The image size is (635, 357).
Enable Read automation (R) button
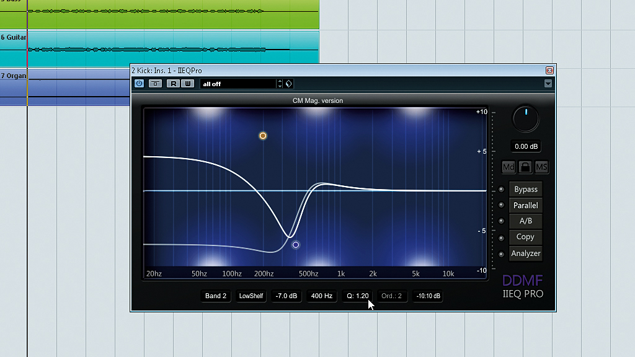pyautogui.click(x=174, y=84)
